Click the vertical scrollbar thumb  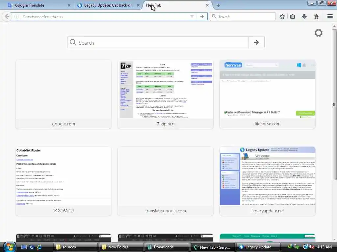(x=334, y=105)
